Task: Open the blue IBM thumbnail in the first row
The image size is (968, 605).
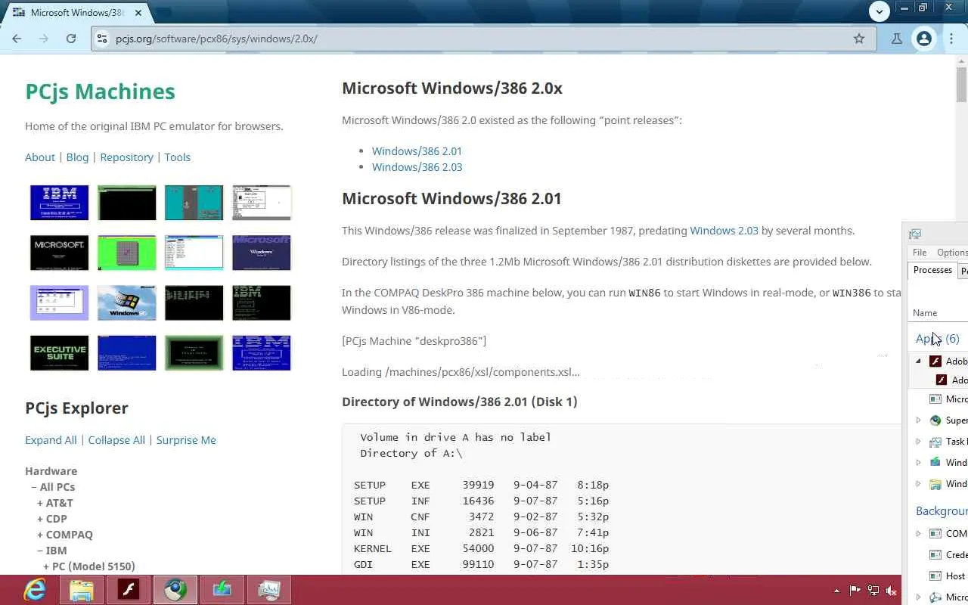Action: coord(59,203)
